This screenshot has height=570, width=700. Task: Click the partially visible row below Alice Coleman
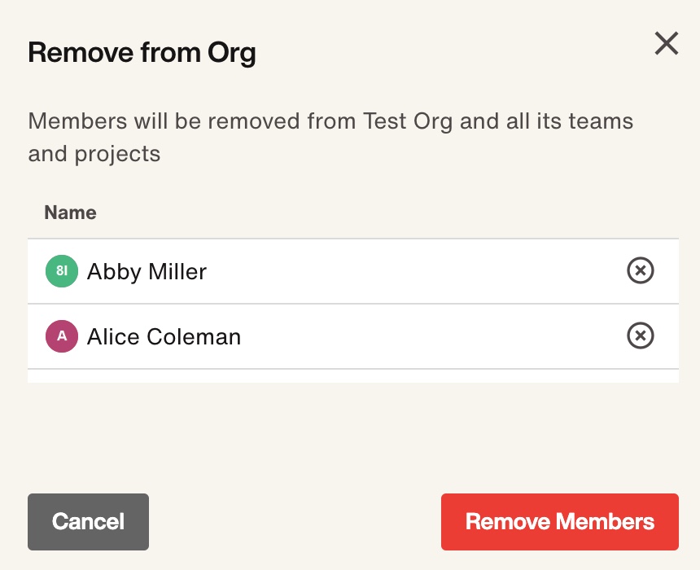click(x=353, y=376)
